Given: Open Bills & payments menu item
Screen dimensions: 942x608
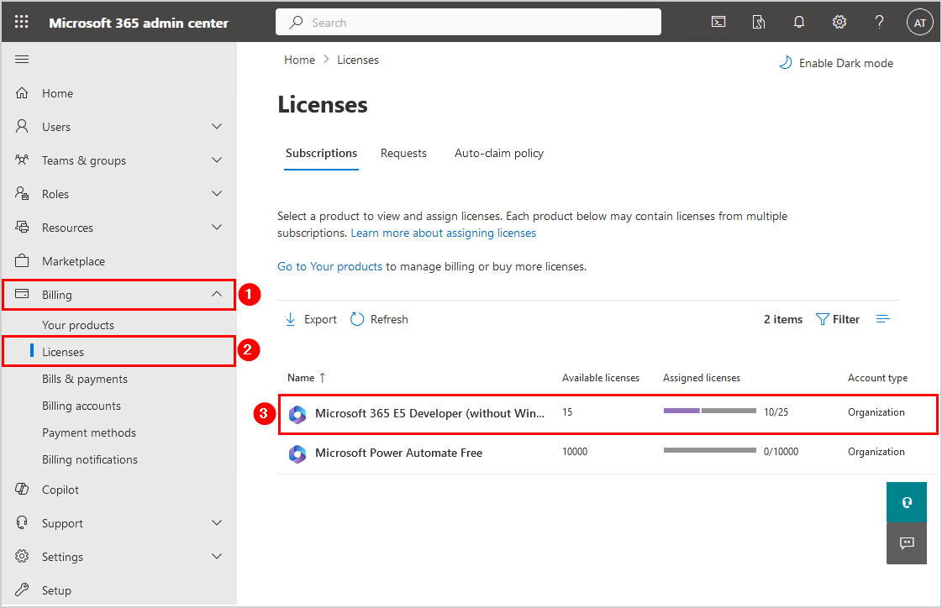Looking at the screenshot, I should 85,379.
